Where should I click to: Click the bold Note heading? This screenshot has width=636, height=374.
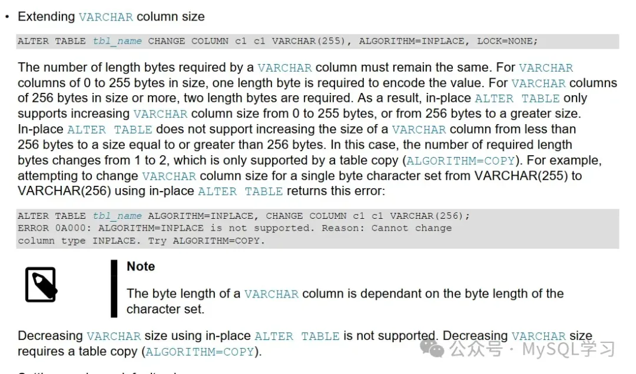[x=141, y=266]
